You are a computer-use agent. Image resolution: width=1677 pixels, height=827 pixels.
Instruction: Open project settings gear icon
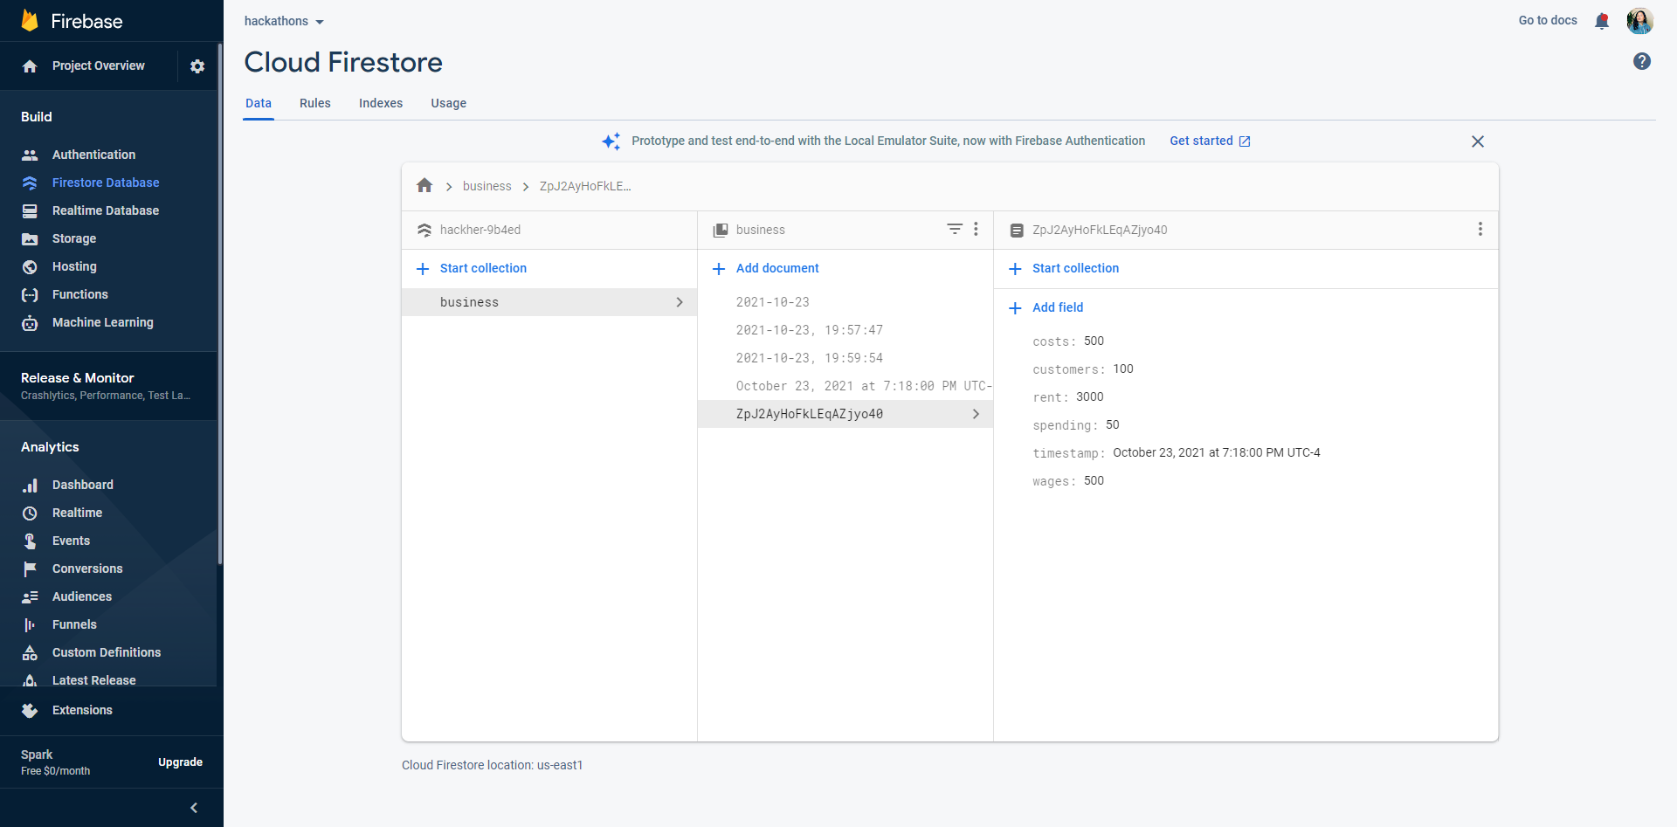pos(197,66)
